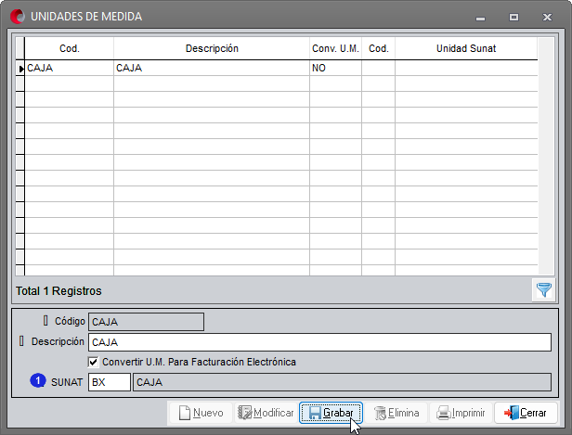Toggle Convertir U.M. Para Facturación Electrónica checkbox

(94, 362)
